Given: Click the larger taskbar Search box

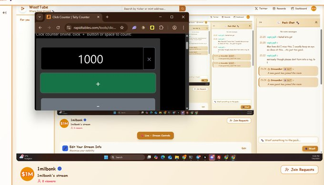Looking at the screenshot, I should [x=127, y=157].
